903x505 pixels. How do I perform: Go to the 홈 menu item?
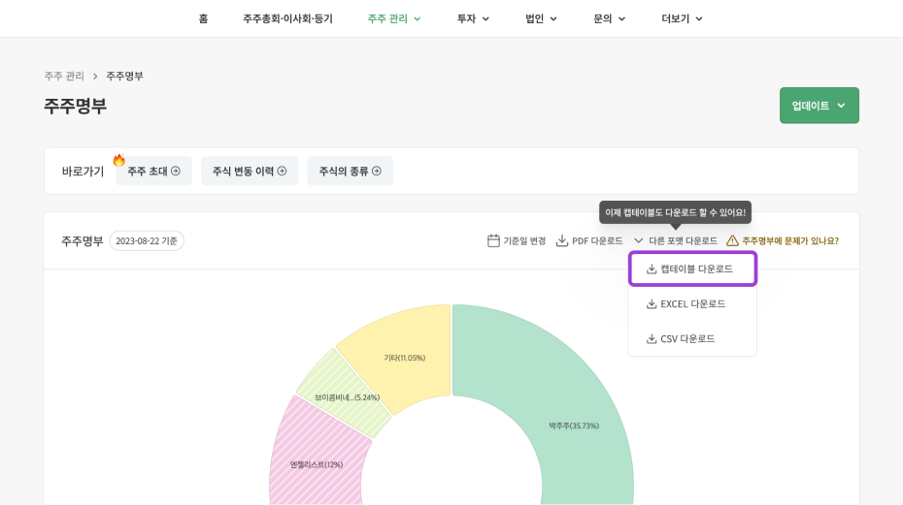click(x=203, y=18)
